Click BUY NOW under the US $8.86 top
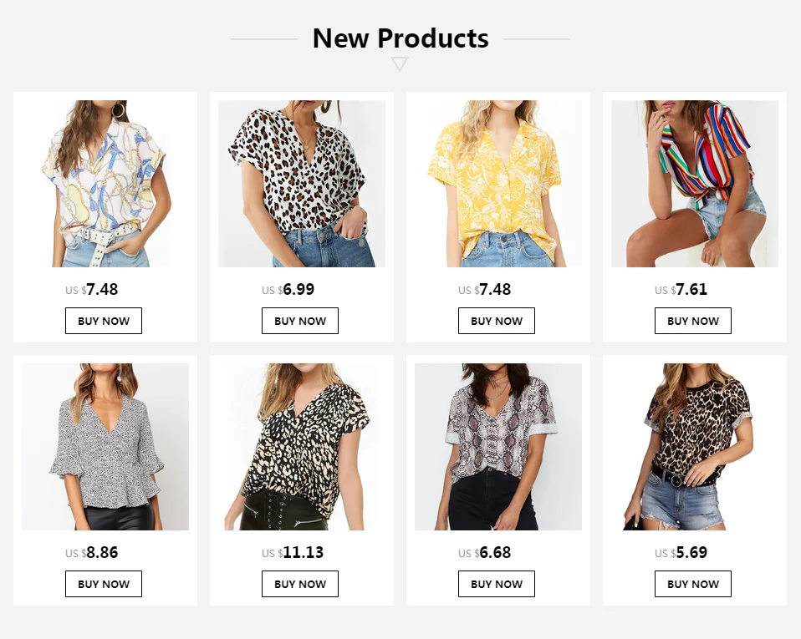The height and width of the screenshot is (639, 801). coord(104,584)
